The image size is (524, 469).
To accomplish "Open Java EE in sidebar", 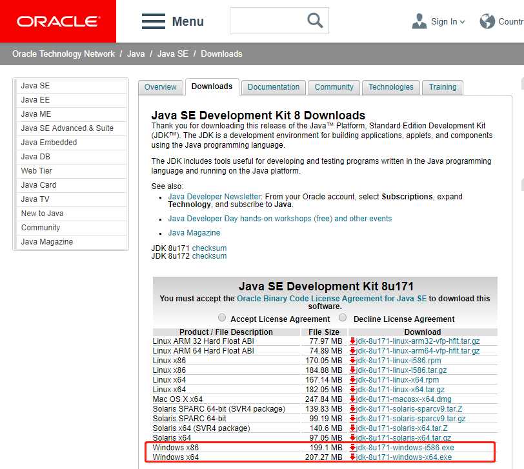I will tap(71, 100).
